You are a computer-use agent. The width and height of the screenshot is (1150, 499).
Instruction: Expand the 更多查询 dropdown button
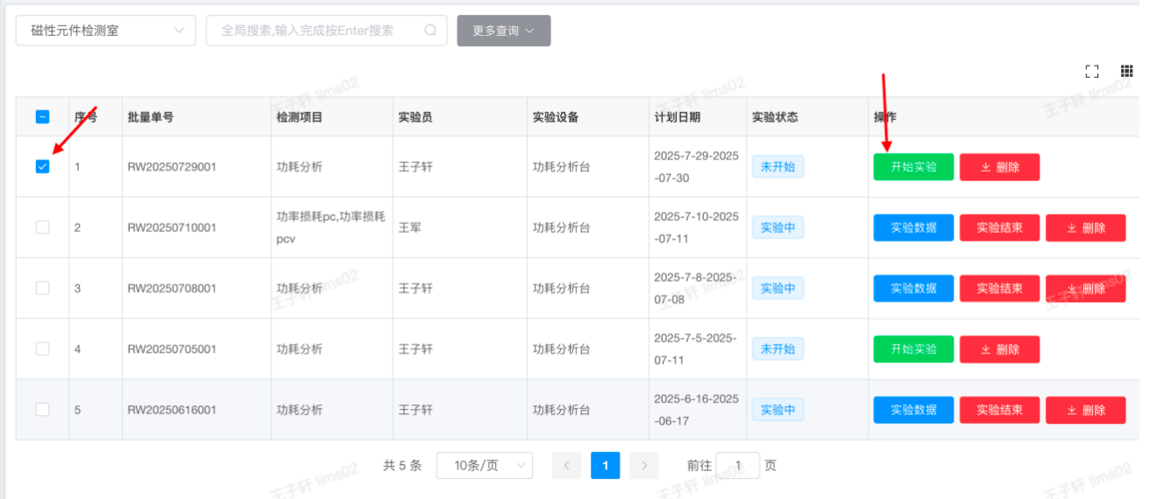503,31
